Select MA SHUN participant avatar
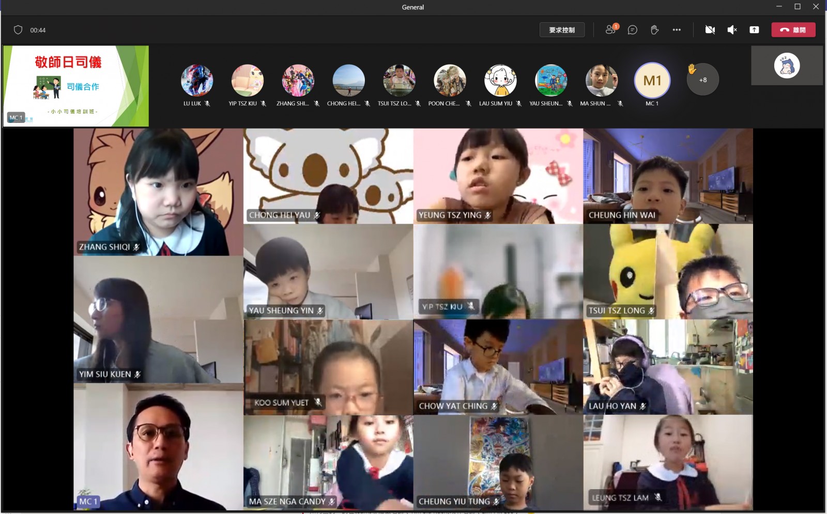Image resolution: width=827 pixels, height=514 pixels. click(602, 81)
